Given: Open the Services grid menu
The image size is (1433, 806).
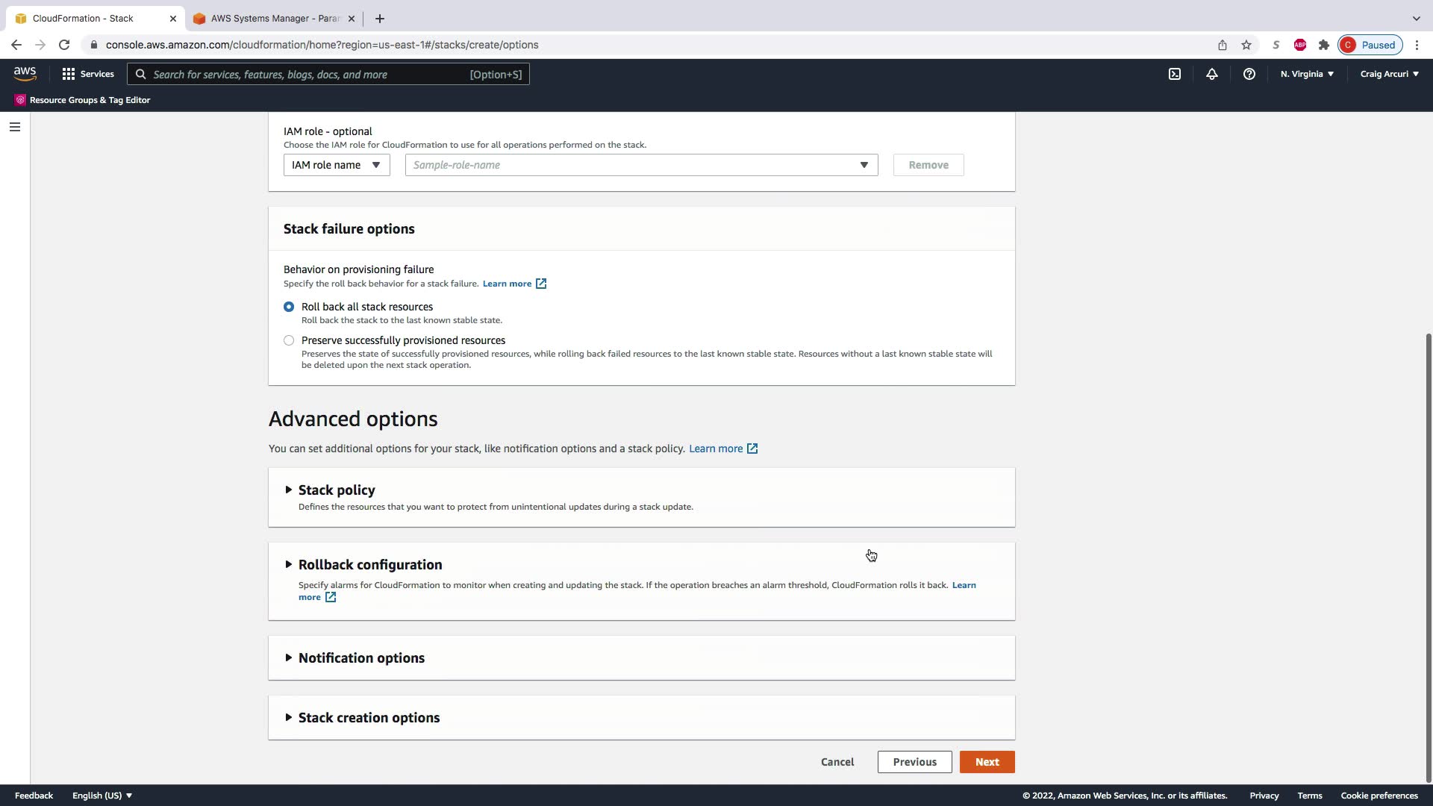Looking at the screenshot, I should pos(88,74).
